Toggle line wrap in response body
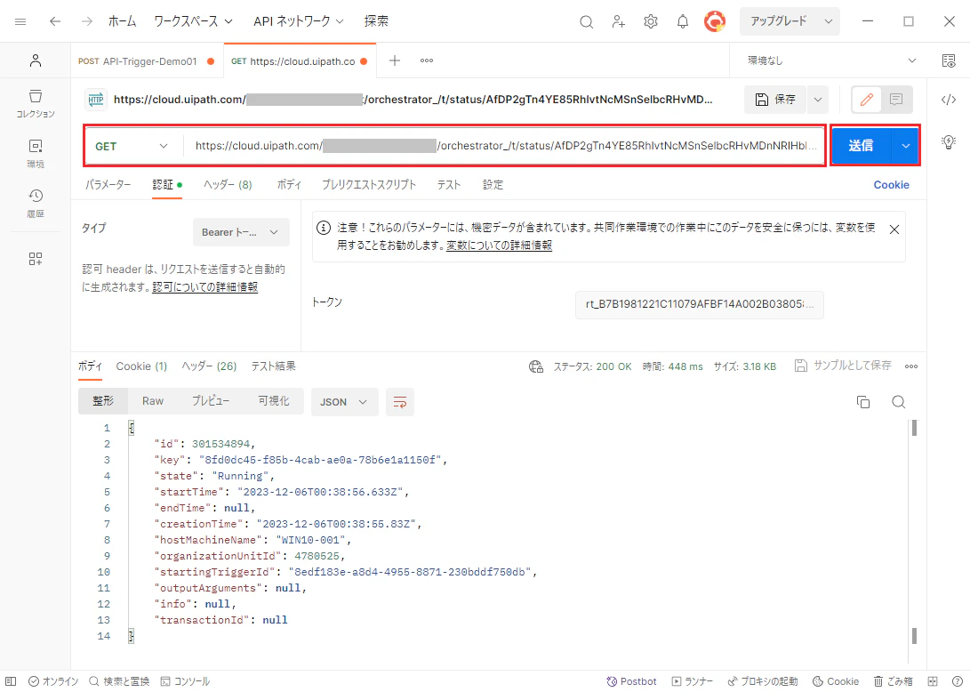Screen dimensions: 970x692 [x=399, y=402]
